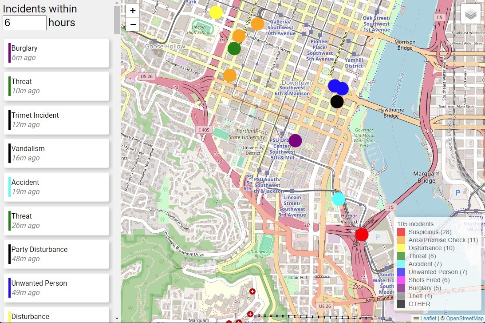Click the zoom out minus button
This screenshot has width=485, height=323.
(x=133, y=24)
